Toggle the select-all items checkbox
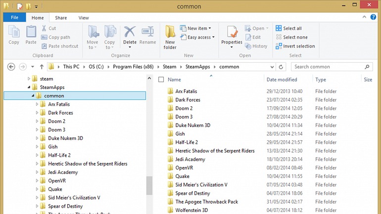Viewport: 381px width, 214px height. (x=161, y=80)
